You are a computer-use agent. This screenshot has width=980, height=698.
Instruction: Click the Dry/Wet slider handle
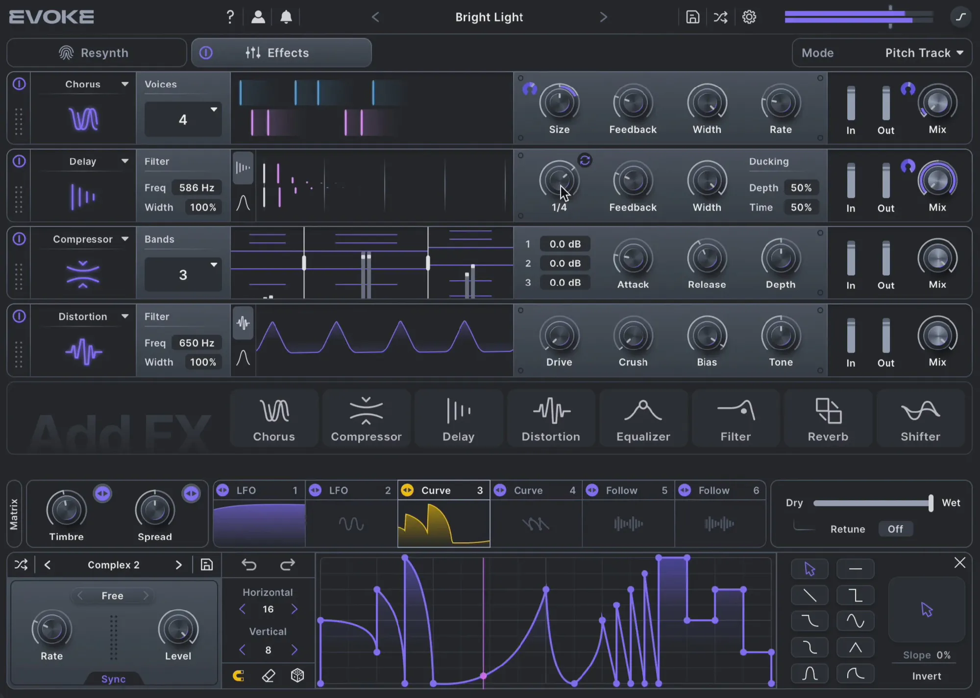[x=931, y=503]
